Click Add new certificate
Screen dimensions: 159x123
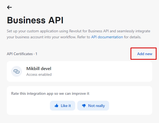click(x=145, y=54)
